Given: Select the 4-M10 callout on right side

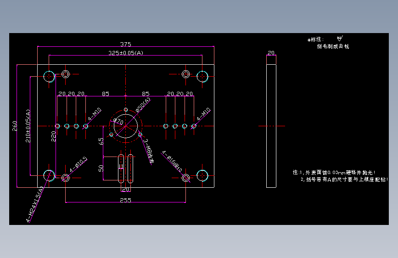Looking at the screenshot, I should coord(204,114).
